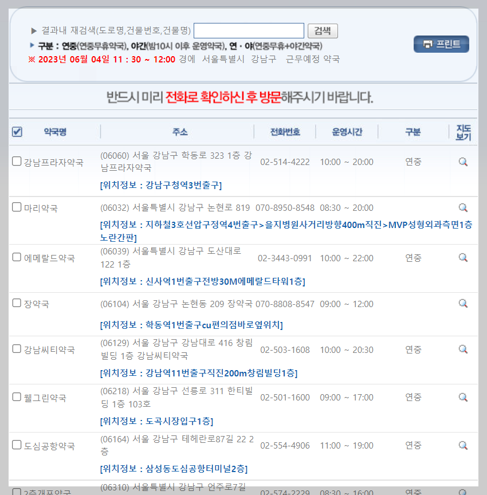Click pharmacy name 웰그린약국
487x495 pixels.
tap(45, 398)
